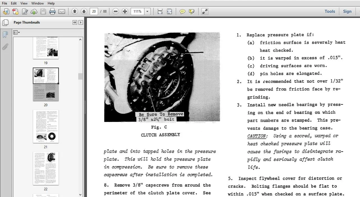360x197 pixels.
Task: Select the highlight text tool
Action: click(x=192, y=11)
